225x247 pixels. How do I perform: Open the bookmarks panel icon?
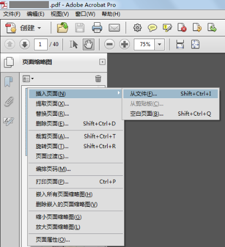pyautogui.click(x=9, y=81)
